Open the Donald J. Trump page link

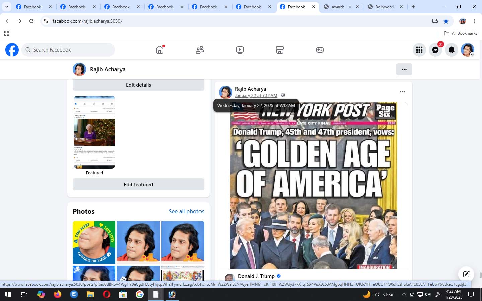coord(256,276)
